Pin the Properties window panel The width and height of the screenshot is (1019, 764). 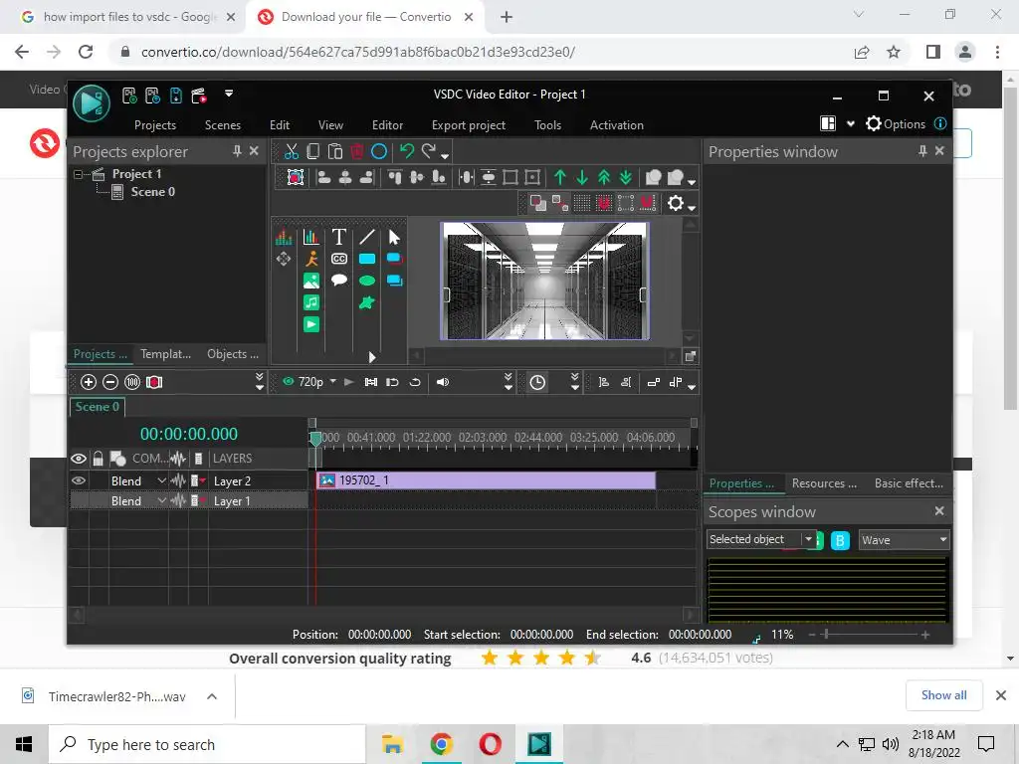tap(922, 151)
